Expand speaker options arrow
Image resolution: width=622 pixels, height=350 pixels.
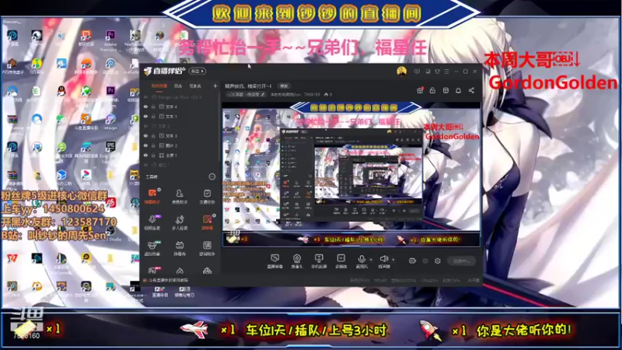pos(393,260)
